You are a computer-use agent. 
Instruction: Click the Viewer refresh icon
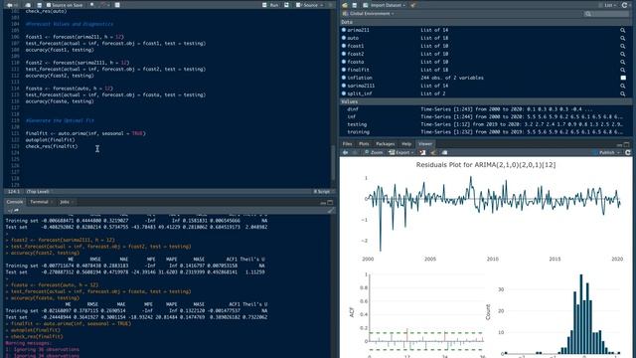(628, 152)
